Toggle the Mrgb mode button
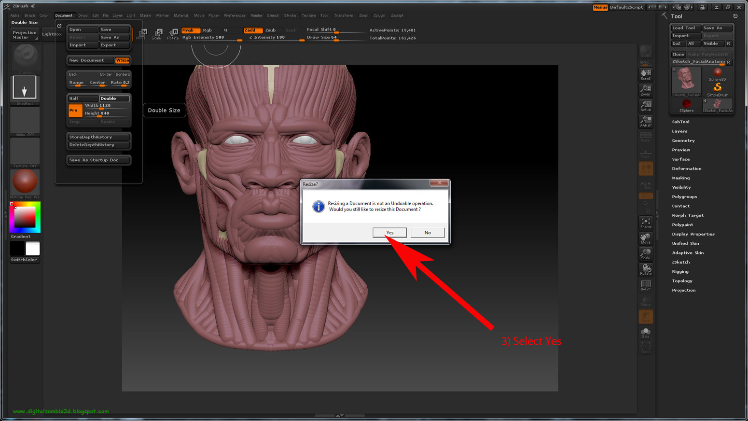 click(191, 30)
